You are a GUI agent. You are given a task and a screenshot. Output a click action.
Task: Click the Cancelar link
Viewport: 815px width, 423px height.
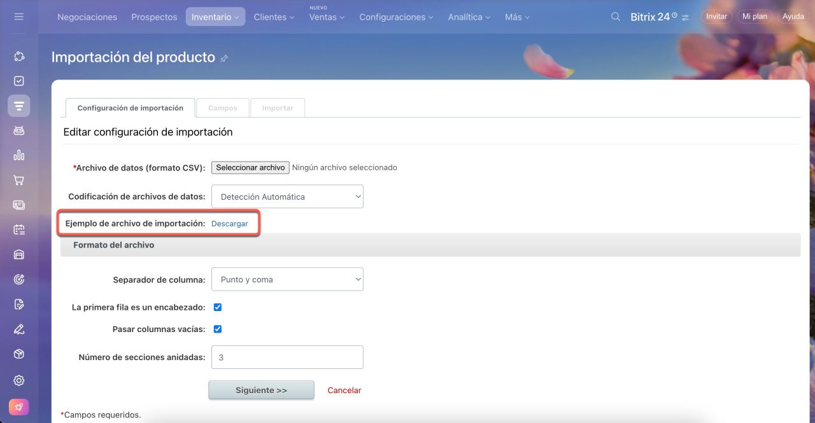[344, 390]
